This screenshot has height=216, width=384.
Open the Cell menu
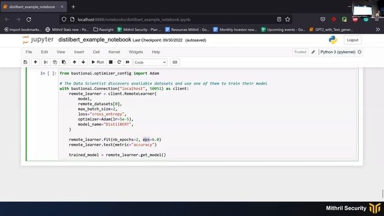pyautogui.click(x=96, y=52)
